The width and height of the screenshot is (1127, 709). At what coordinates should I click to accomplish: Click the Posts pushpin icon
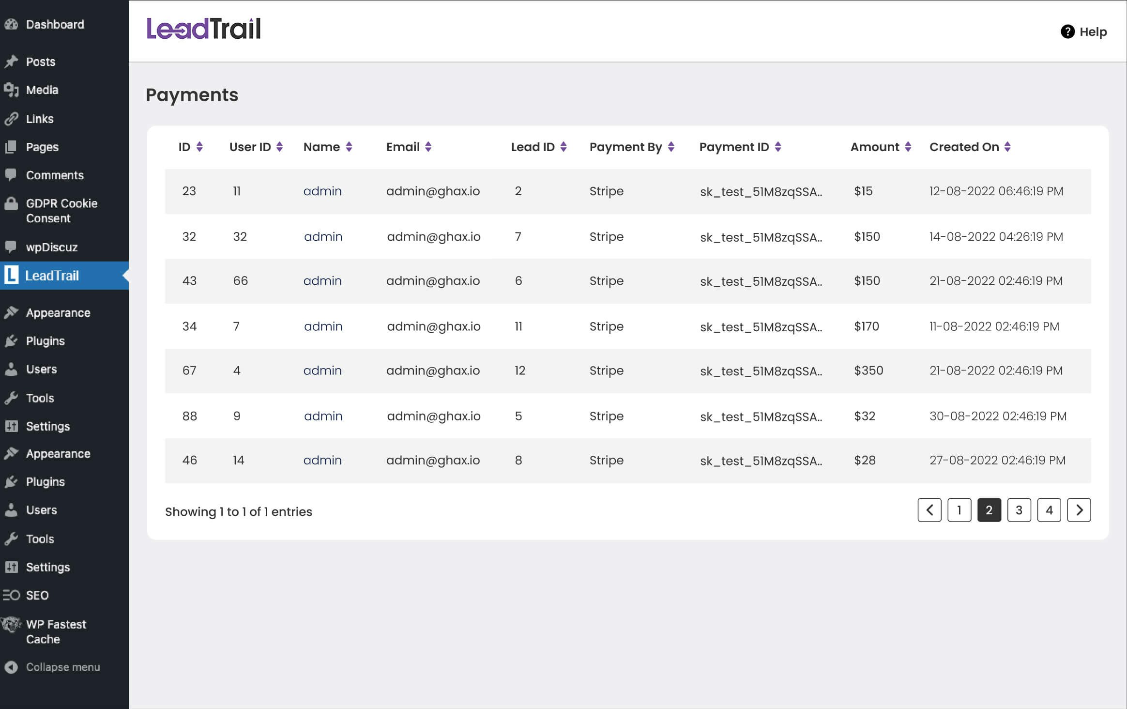pyautogui.click(x=11, y=62)
